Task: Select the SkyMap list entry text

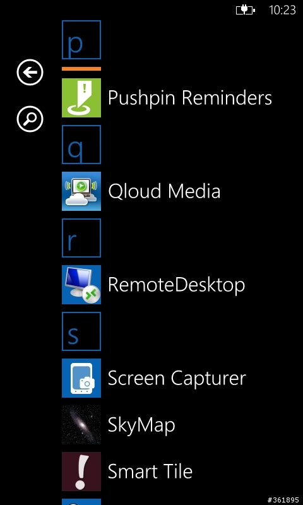Action: point(141,425)
